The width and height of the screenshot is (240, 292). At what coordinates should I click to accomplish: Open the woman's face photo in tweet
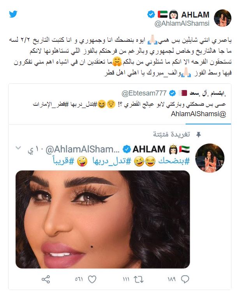coord(103,219)
